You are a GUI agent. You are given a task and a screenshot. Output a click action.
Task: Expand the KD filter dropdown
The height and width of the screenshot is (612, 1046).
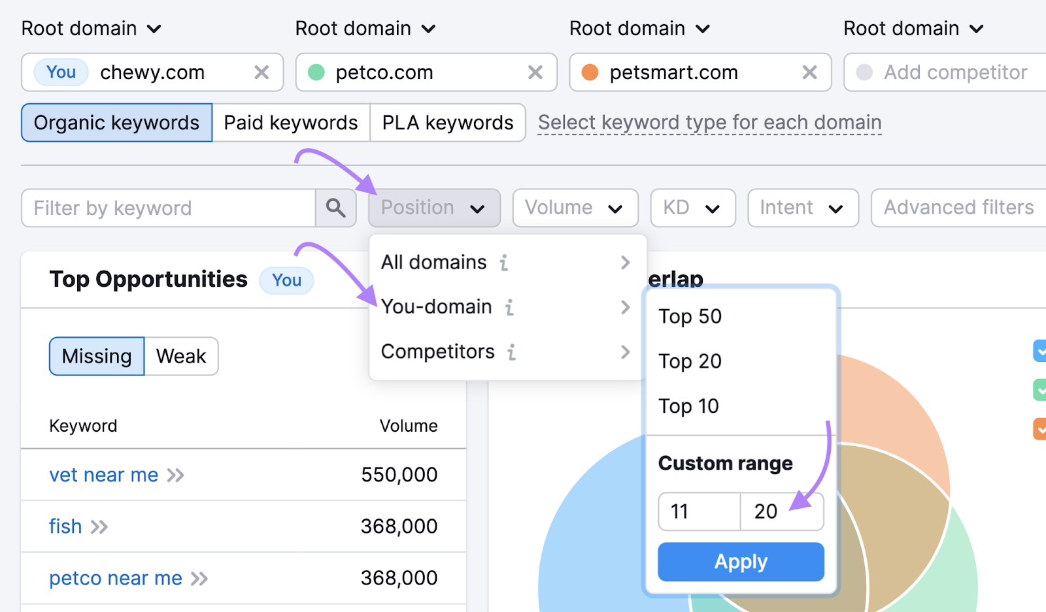click(692, 208)
